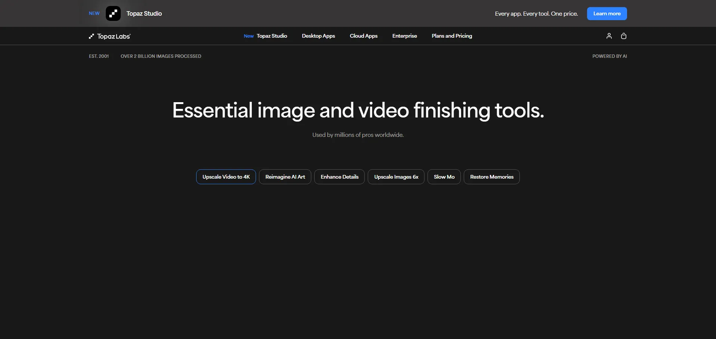
Task: Open the user account icon
Action: click(609, 36)
